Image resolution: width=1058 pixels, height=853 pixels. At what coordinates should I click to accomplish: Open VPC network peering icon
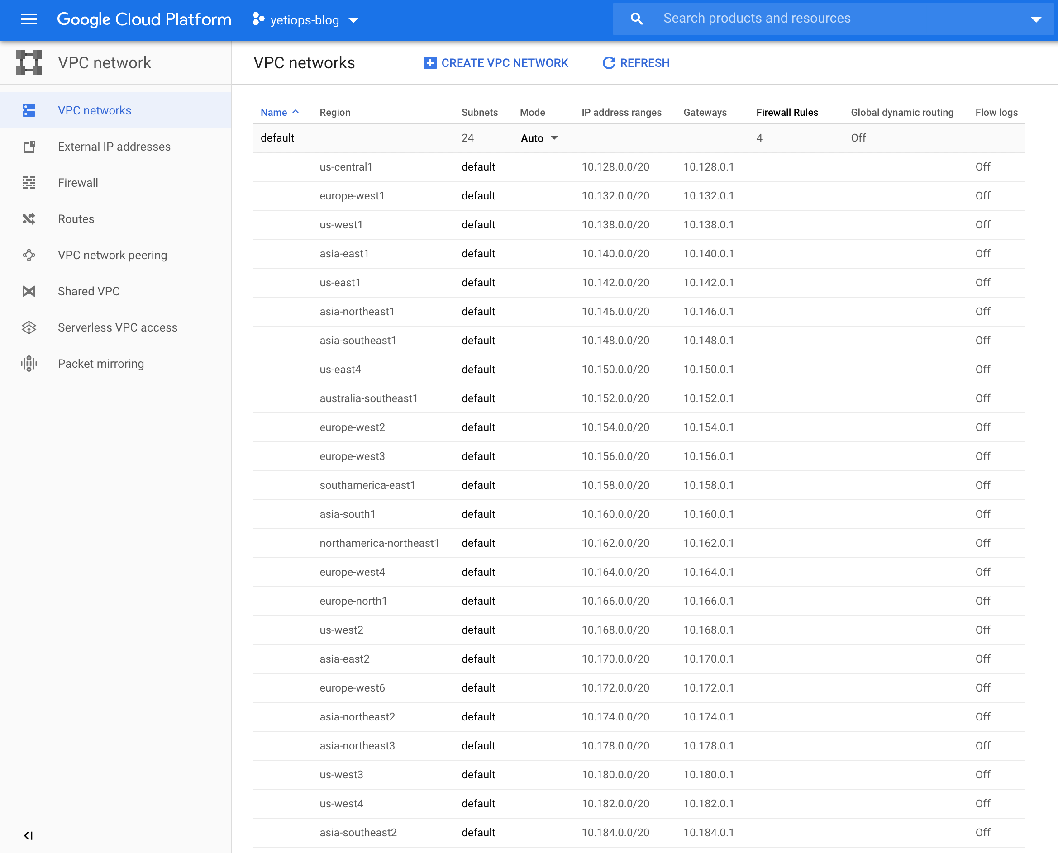pyautogui.click(x=29, y=255)
